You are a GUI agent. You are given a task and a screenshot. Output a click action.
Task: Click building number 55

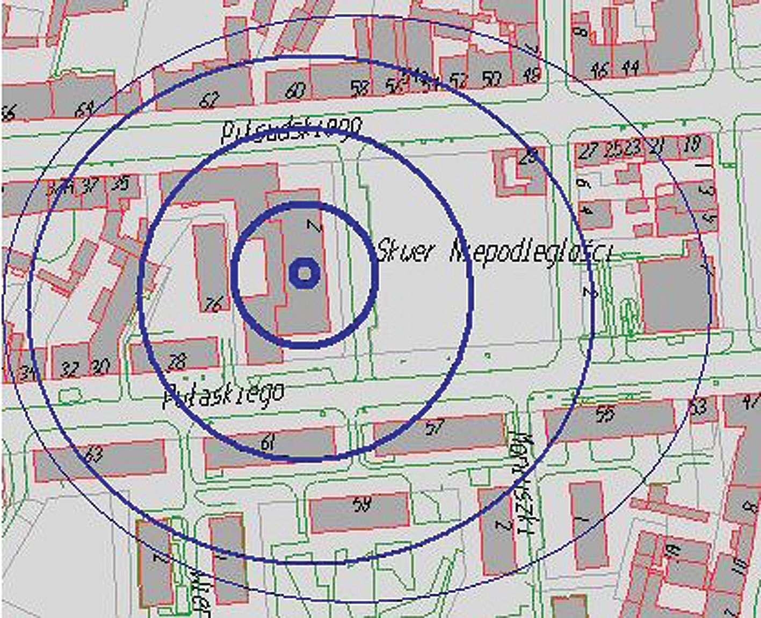pos(605,415)
